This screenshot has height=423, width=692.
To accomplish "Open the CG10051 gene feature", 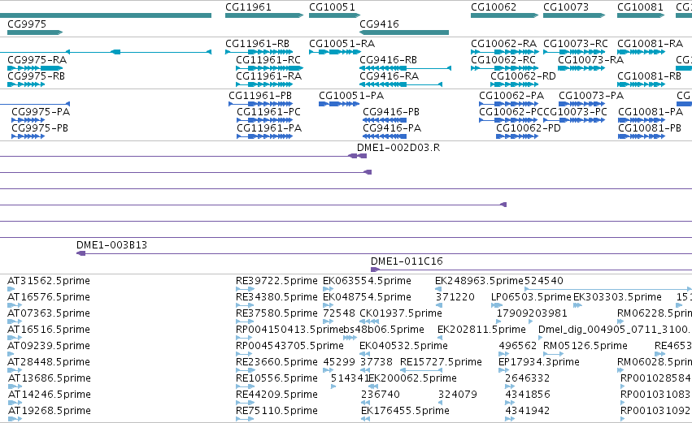I will [334, 15].
